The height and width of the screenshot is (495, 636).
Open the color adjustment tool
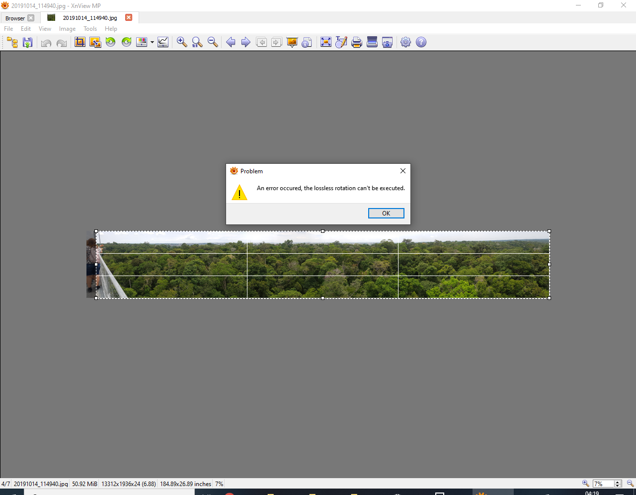point(142,42)
